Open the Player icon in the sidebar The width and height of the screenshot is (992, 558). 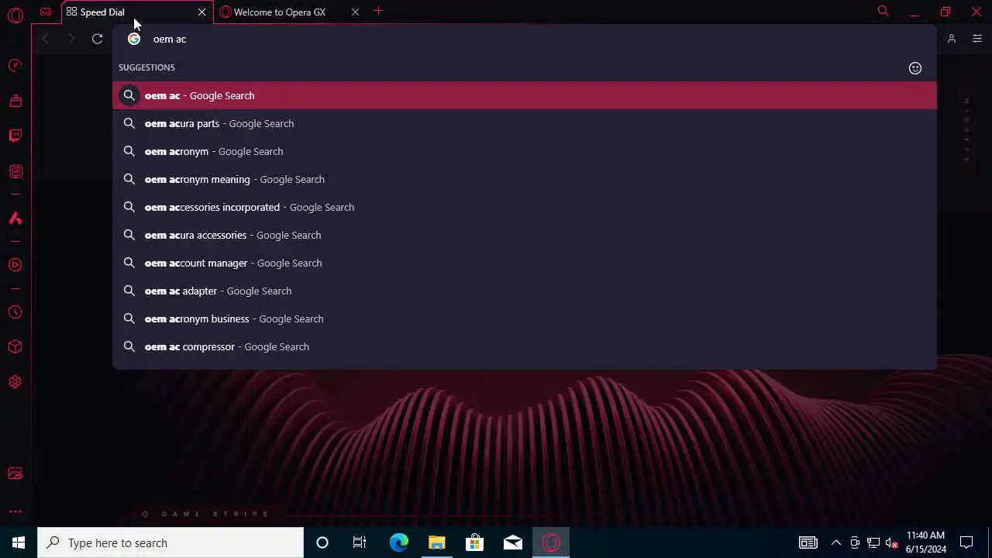point(15,265)
